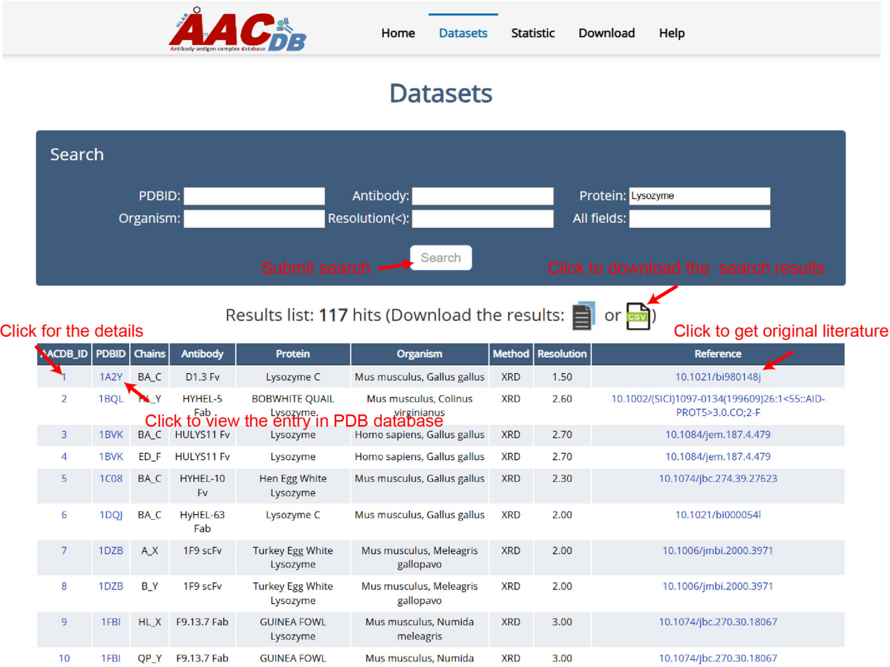
Task: Click the Antibody search input field
Action: [483, 196]
